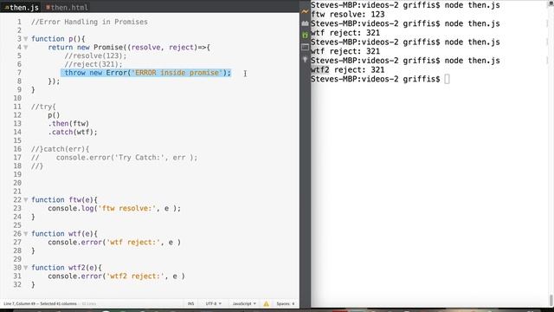Click '.then(ftw)' on line 13

(68, 123)
